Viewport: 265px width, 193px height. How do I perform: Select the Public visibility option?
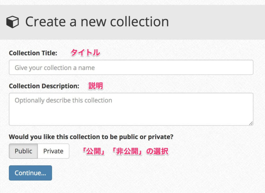23,151
